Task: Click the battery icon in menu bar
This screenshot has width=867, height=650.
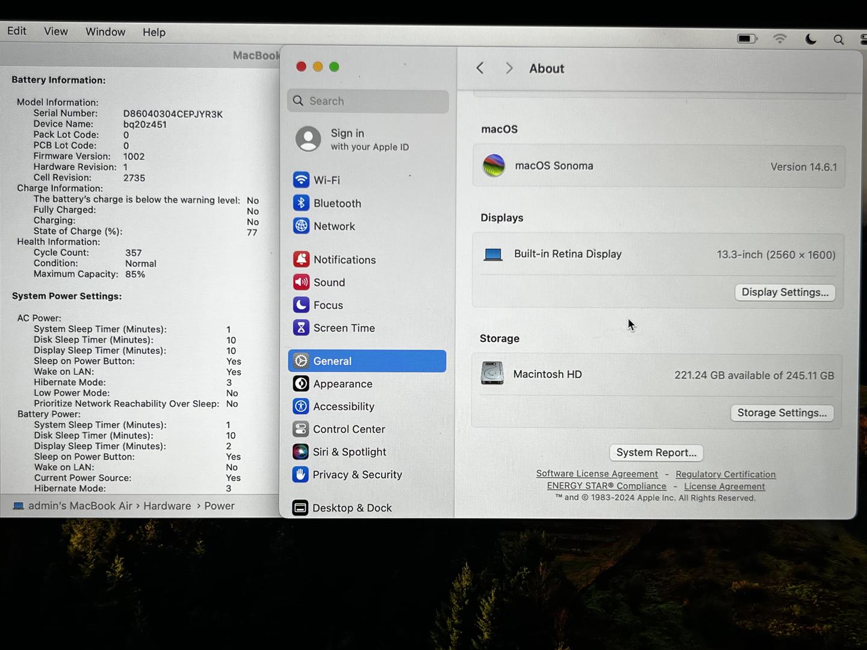Action: pyautogui.click(x=747, y=39)
